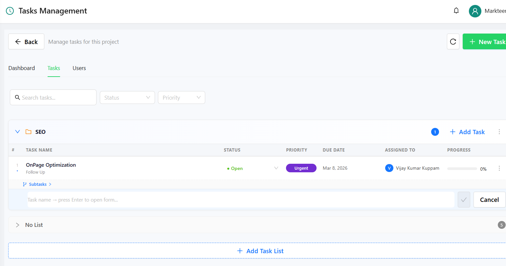Open the Status filter dropdown
Screen dimensions: 506x266
[x=127, y=97]
